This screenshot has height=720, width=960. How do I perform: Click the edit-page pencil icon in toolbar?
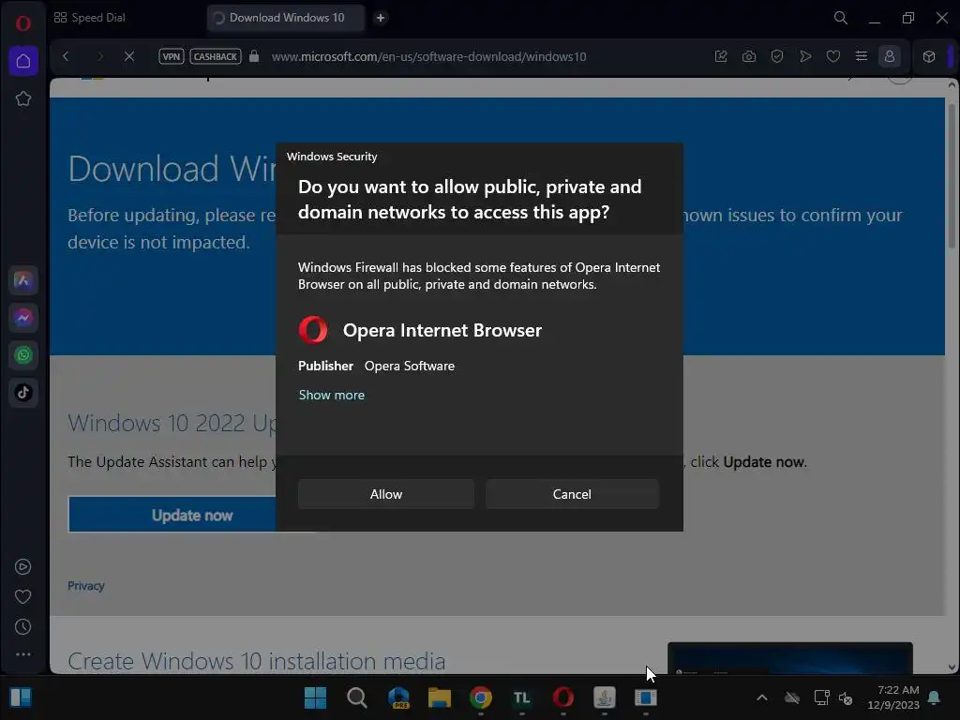(721, 56)
